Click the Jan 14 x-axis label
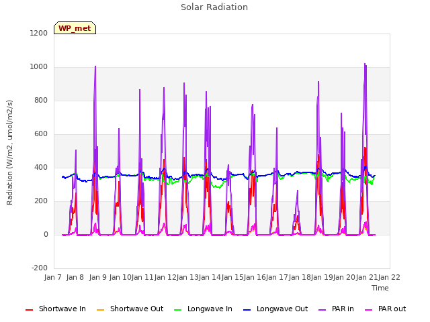 (210, 277)
